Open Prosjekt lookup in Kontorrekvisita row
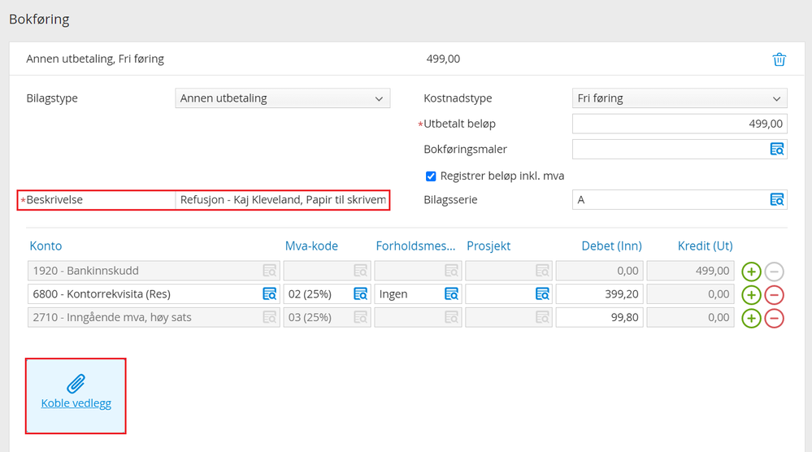The width and height of the screenshot is (812, 452). [x=542, y=294]
